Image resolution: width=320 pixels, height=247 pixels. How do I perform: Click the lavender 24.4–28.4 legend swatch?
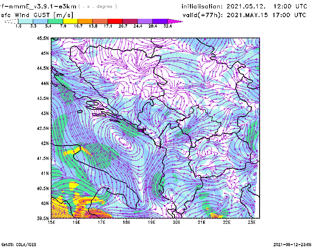[145, 21]
